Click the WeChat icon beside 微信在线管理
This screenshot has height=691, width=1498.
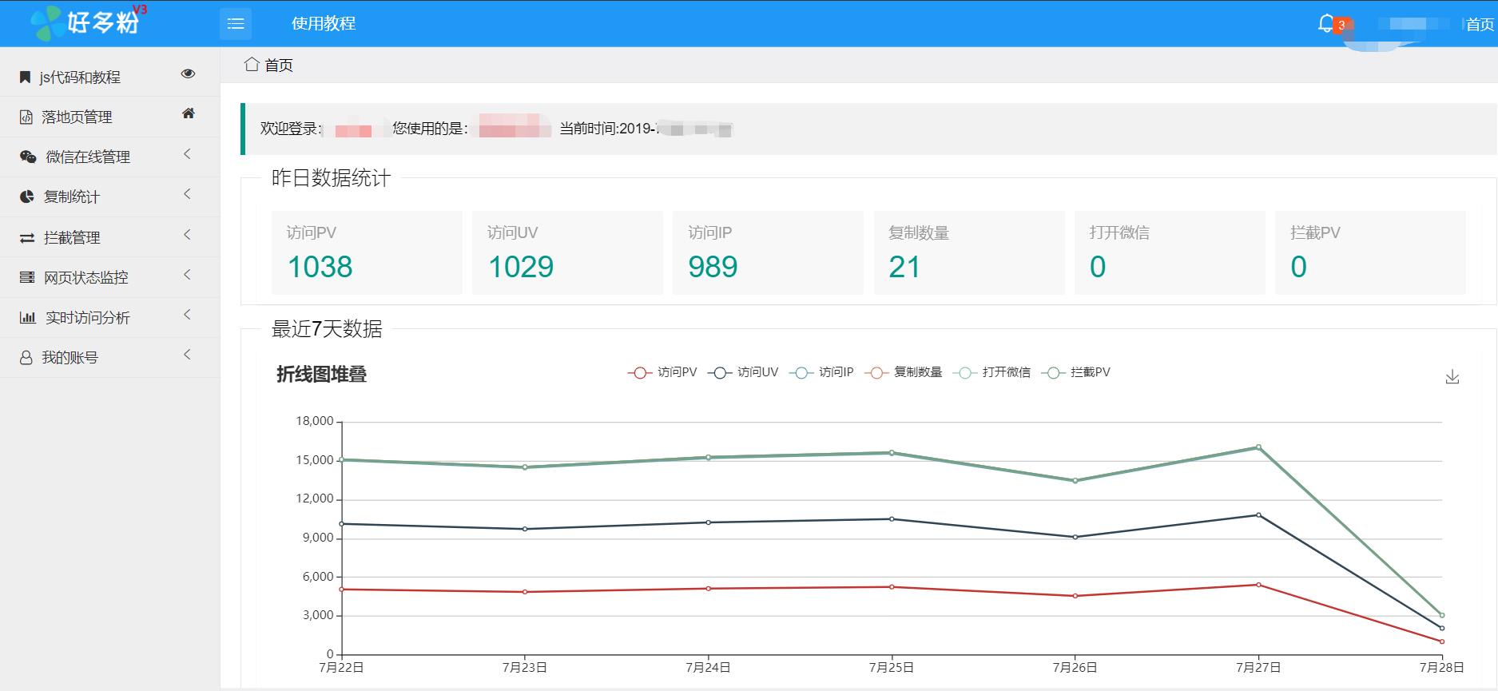pyautogui.click(x=28, y=157)
